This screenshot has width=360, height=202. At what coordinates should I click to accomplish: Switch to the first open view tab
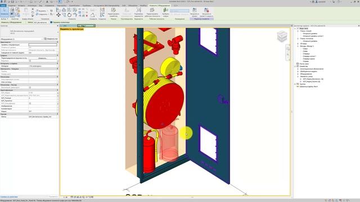point(68,26)
